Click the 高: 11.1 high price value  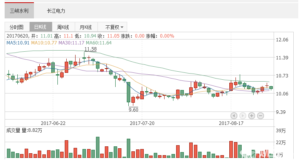point(64,36)
